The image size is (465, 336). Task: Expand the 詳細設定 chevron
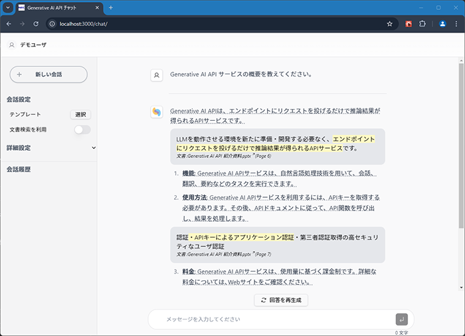94,147
